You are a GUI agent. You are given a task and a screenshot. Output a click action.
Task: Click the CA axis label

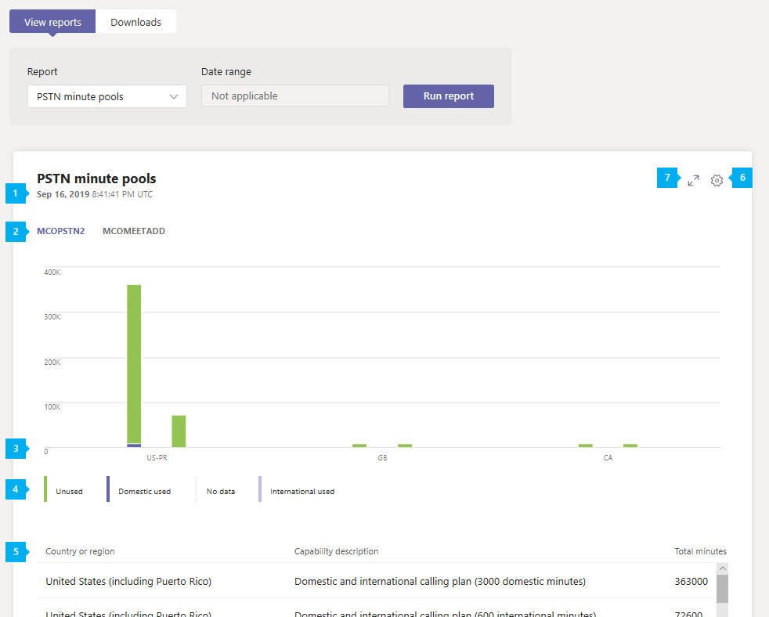point(608,457)
